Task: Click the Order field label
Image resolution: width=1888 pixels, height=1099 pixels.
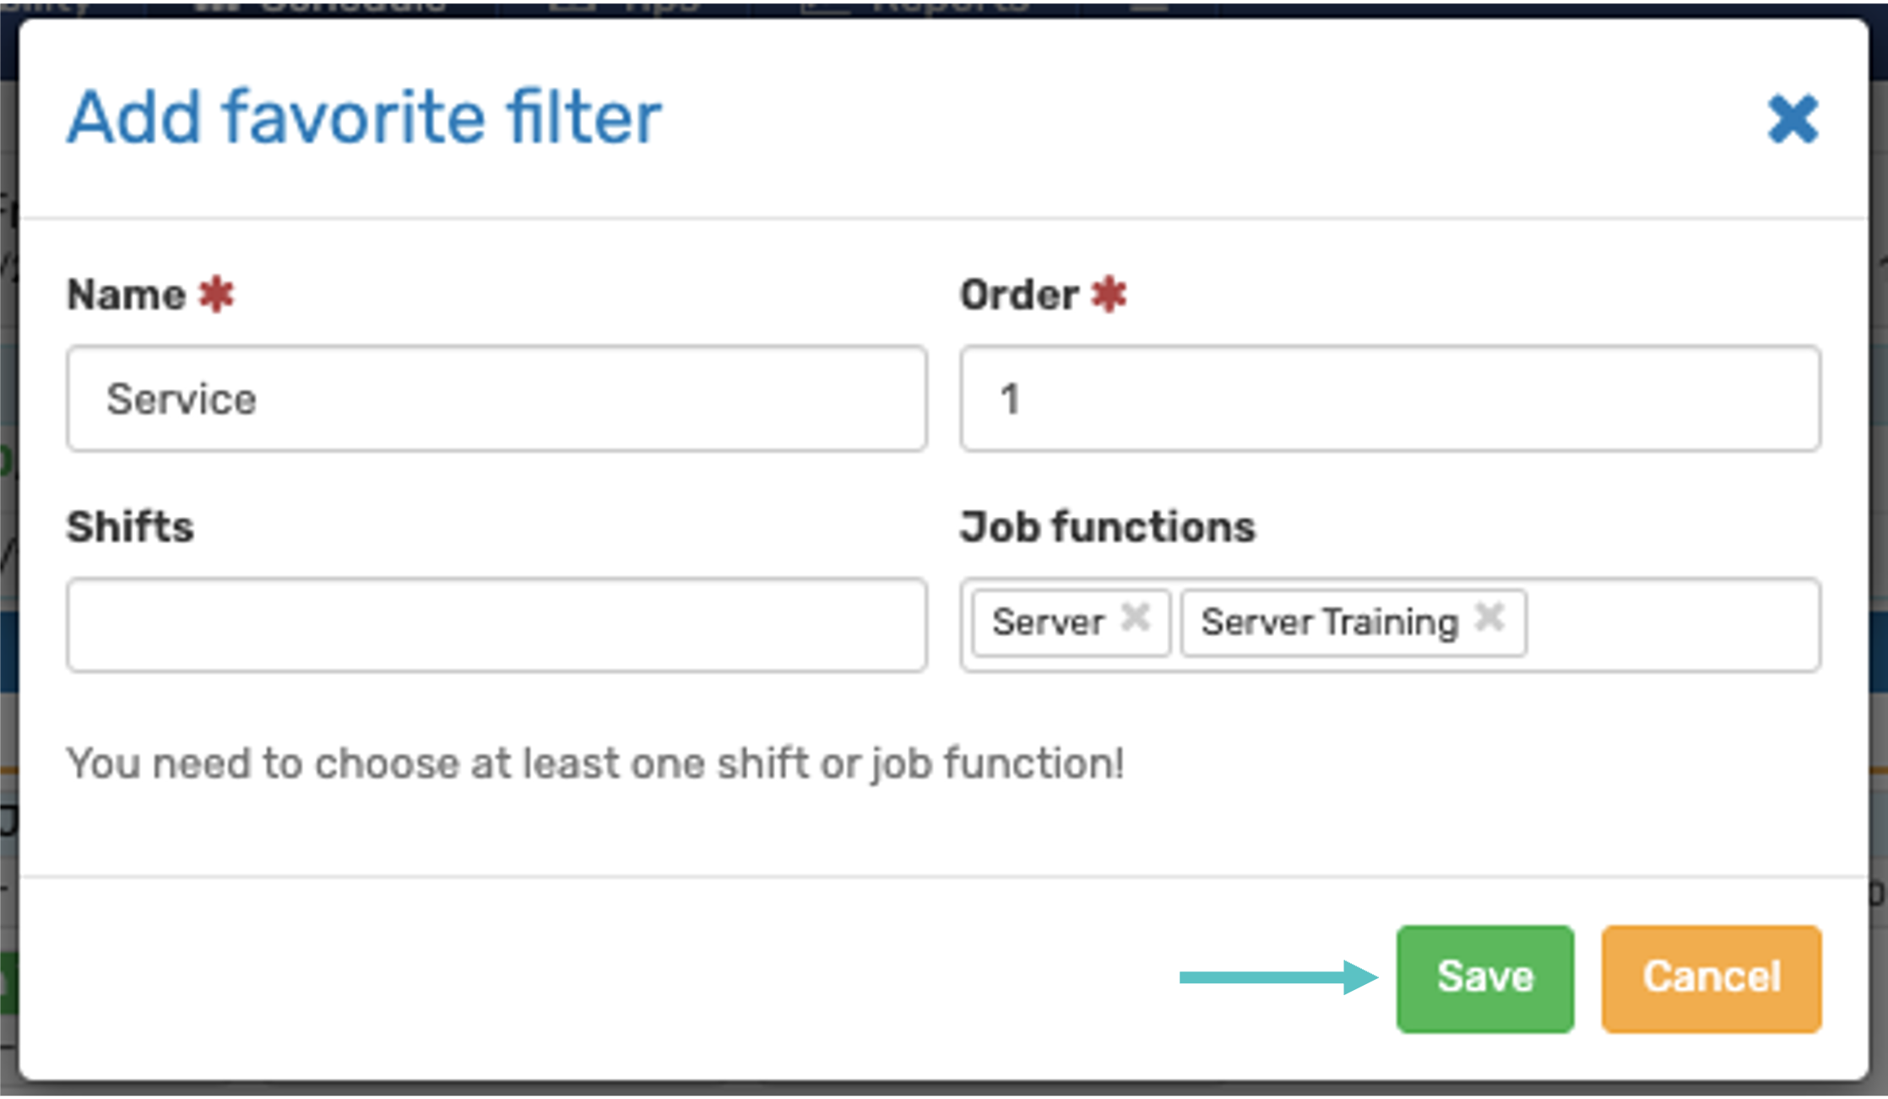Action: tap(1019, 295)
